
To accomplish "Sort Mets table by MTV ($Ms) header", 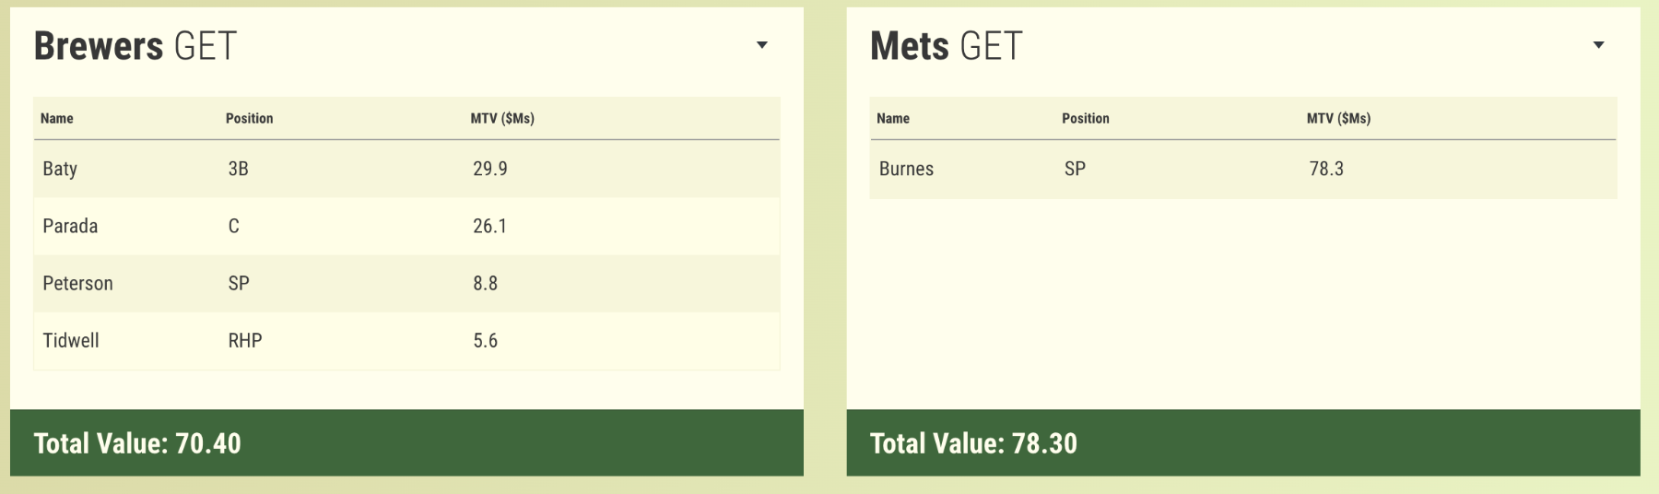I will [x=1338, y=119].
